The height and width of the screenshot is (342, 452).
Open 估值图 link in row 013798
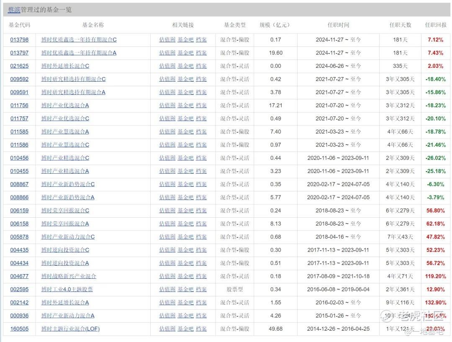(167, 40)
